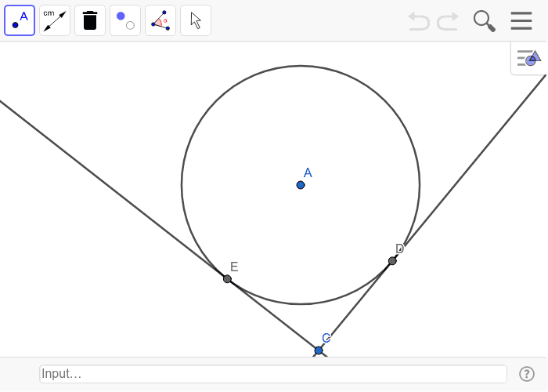The width and height of the screenshot is (548, 392).
Task: Redo the last undone action
Action: 448,21
